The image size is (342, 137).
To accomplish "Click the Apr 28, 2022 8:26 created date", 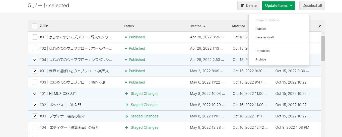I will click(207, 37).
